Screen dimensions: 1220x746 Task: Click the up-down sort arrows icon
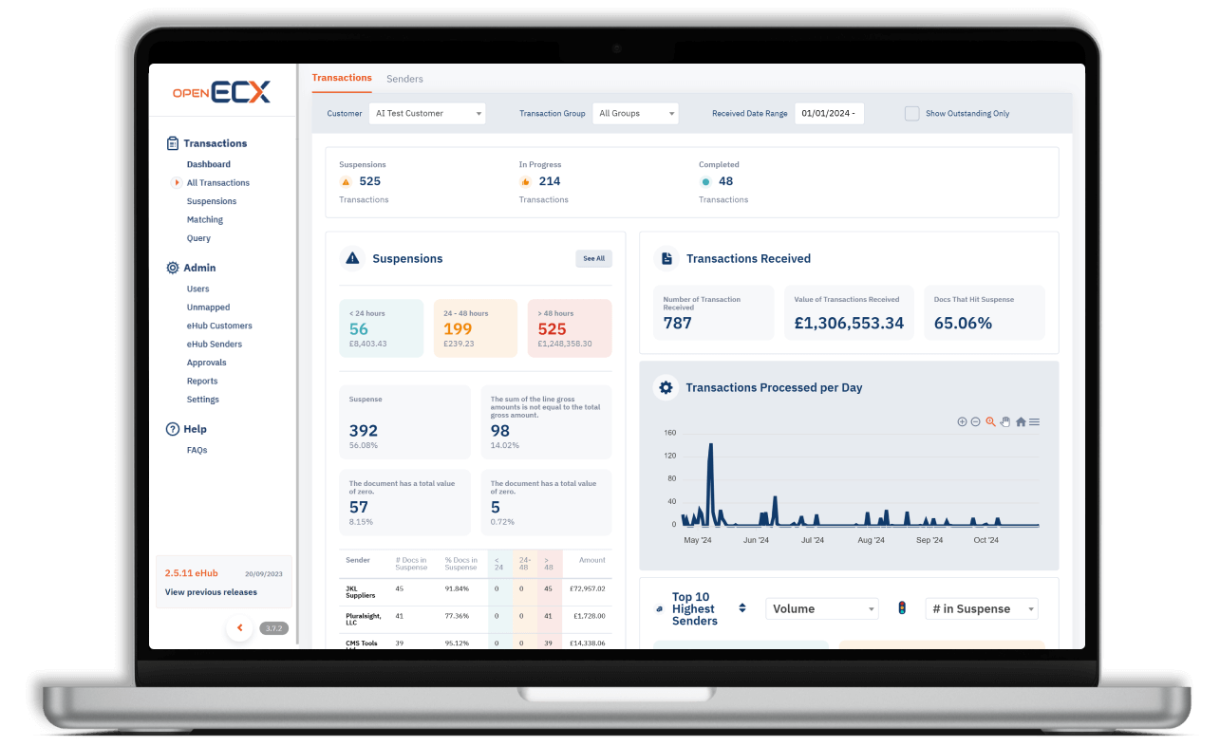pyautogui.click(x=742, y=608)
